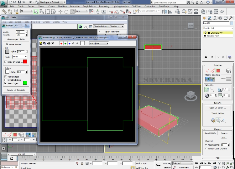Enable the red channel in Render Map

point(61,43)
